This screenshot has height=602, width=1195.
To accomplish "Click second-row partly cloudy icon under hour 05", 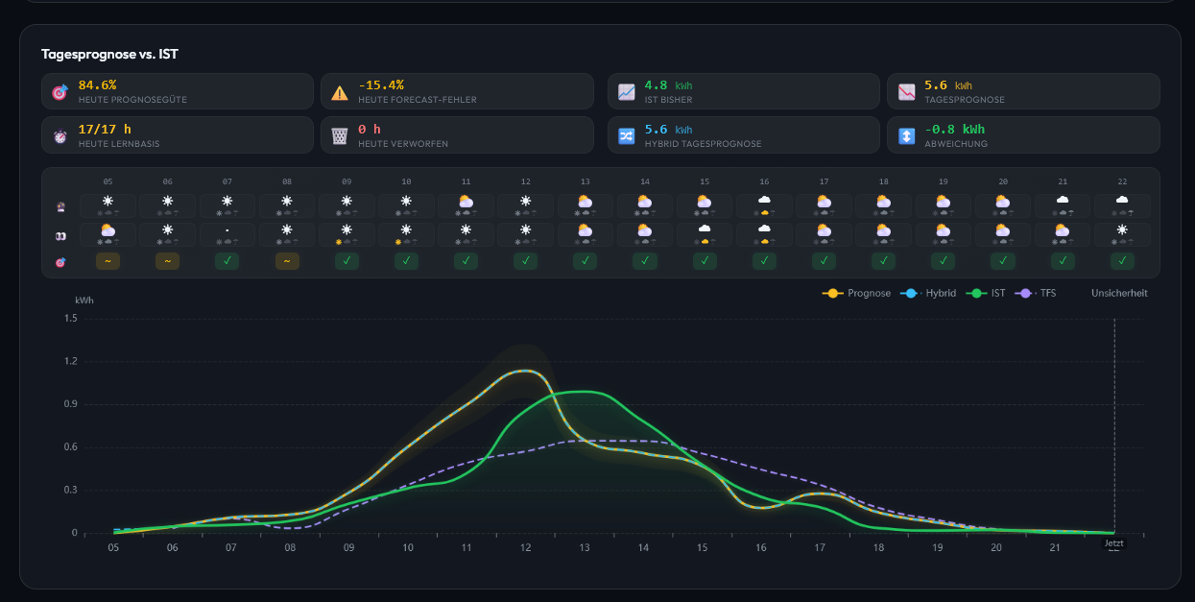I will (x=108, y=229).
